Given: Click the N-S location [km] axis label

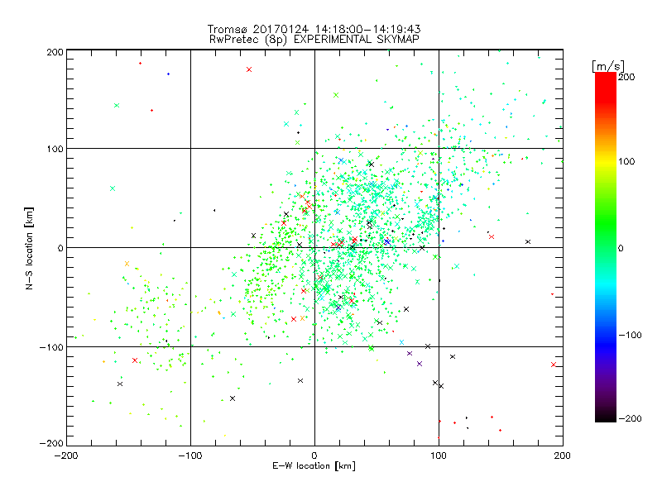Looking at the screenshot, I should pyautogui.click(x=29, y=249).
